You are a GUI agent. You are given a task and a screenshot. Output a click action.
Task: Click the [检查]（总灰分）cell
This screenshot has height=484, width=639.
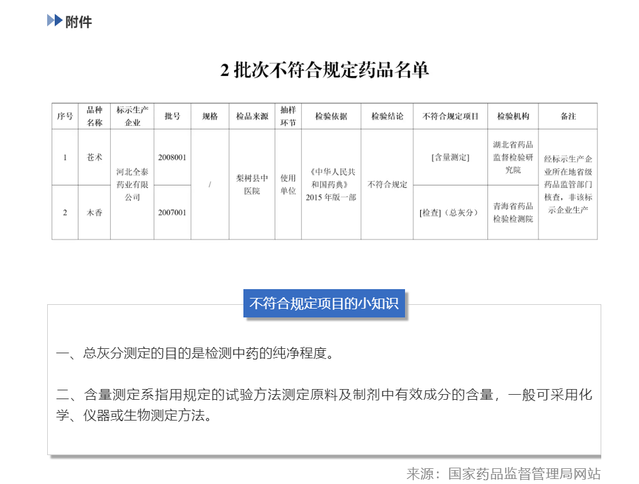450,212
